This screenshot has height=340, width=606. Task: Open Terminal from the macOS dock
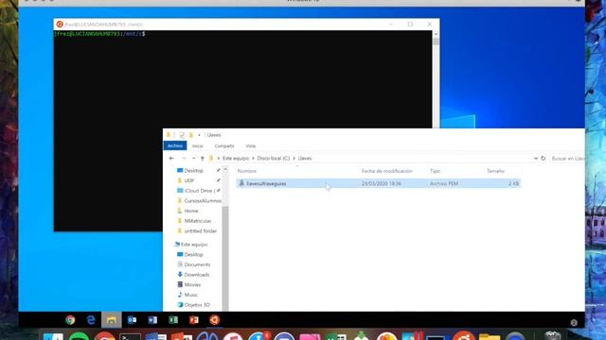130,336
